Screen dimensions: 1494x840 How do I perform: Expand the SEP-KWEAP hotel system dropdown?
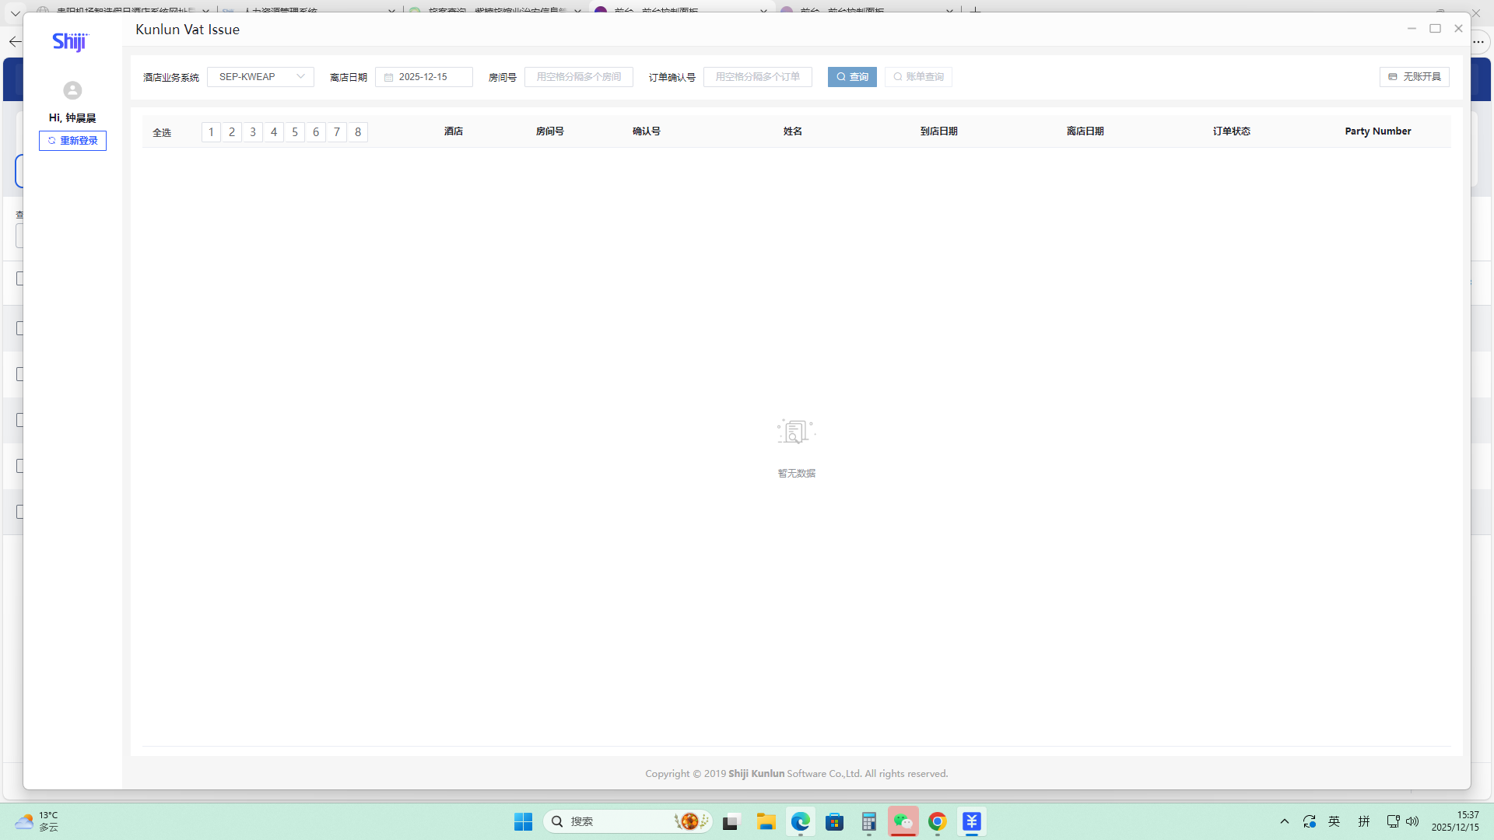tap(261, 77)
